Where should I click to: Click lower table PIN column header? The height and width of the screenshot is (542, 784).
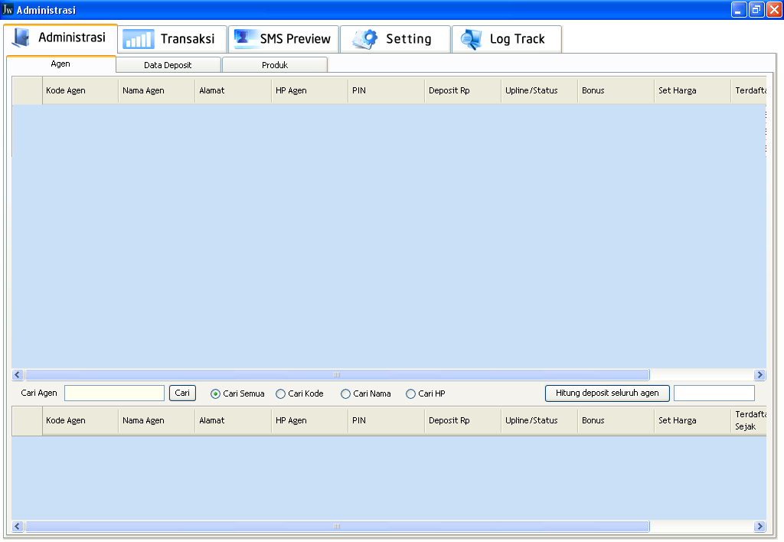tap(386, 420)
